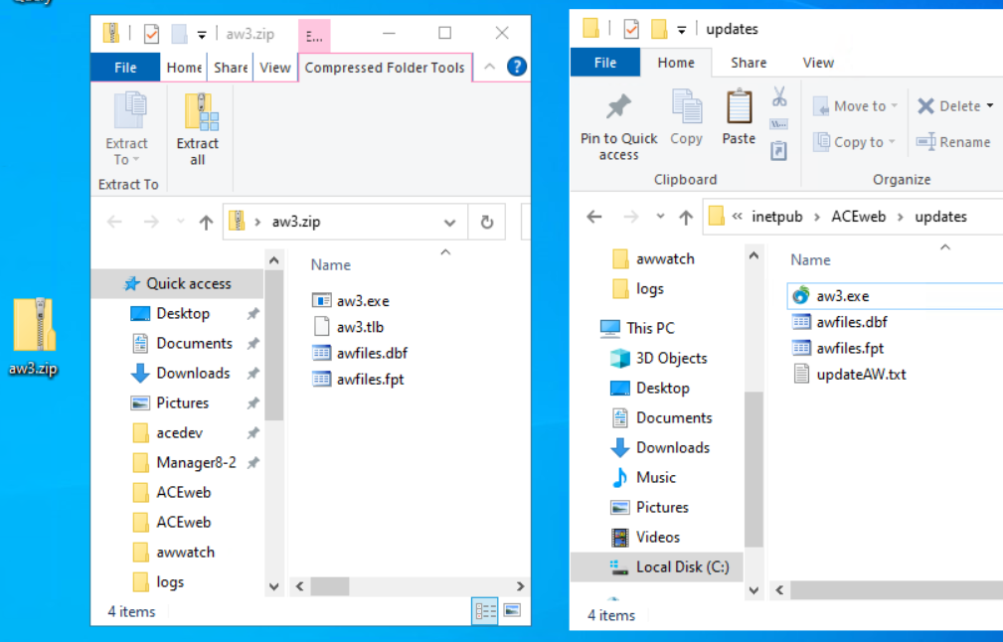Click Extract all in aw3.zip window
1003x642 pixels.
click(x=198, y=130)
